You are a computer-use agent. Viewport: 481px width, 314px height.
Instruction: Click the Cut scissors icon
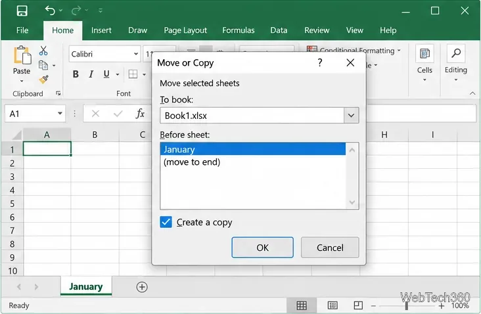pos(43,51)
